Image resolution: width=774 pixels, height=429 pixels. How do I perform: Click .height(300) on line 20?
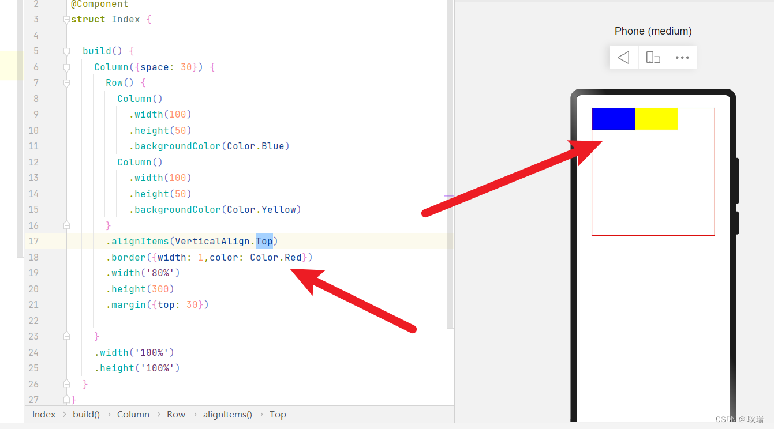click(140, 289)
